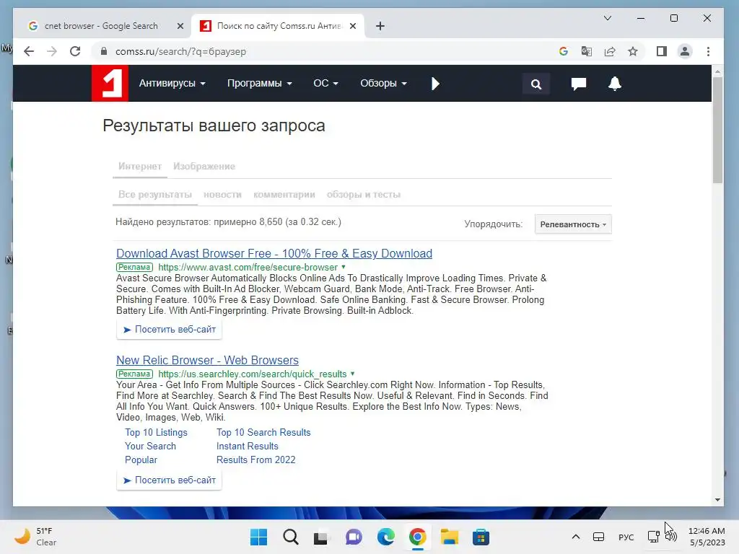
Task: Open the Chrome three-dot menu
Action: (708, 51)
